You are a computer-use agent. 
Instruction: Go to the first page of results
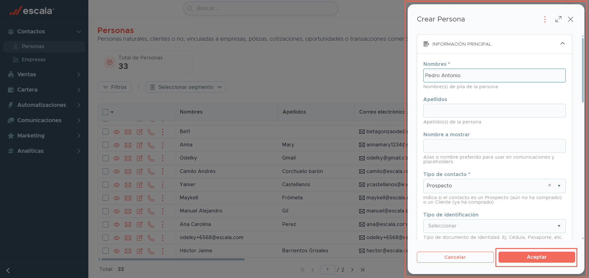click(x=303, y=270)
